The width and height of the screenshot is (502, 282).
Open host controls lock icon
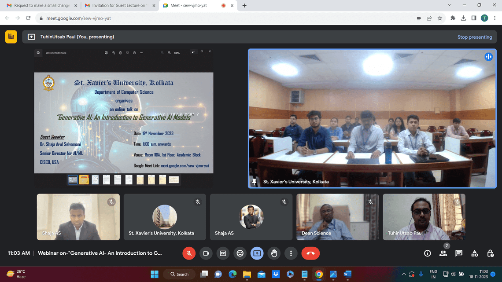[x=490, y=253]
